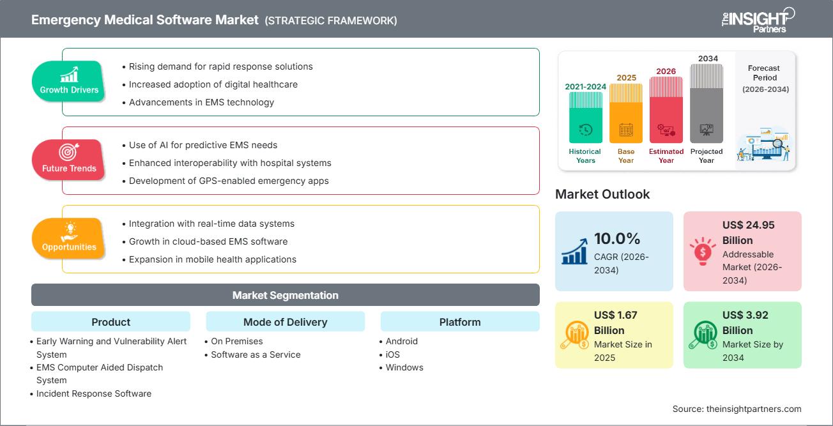The width and height of the screenshot is (833, 426).
Task: Click the Market Segmentation header bar
Action: (x=285, y=295)
